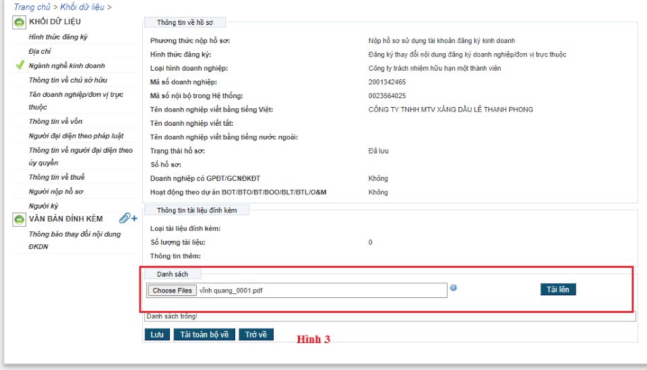The height and width of the screenshot is (370, 647).
Task: Select Hình thức đăng ký in sidebar
Action: click(x=58, y=37)
